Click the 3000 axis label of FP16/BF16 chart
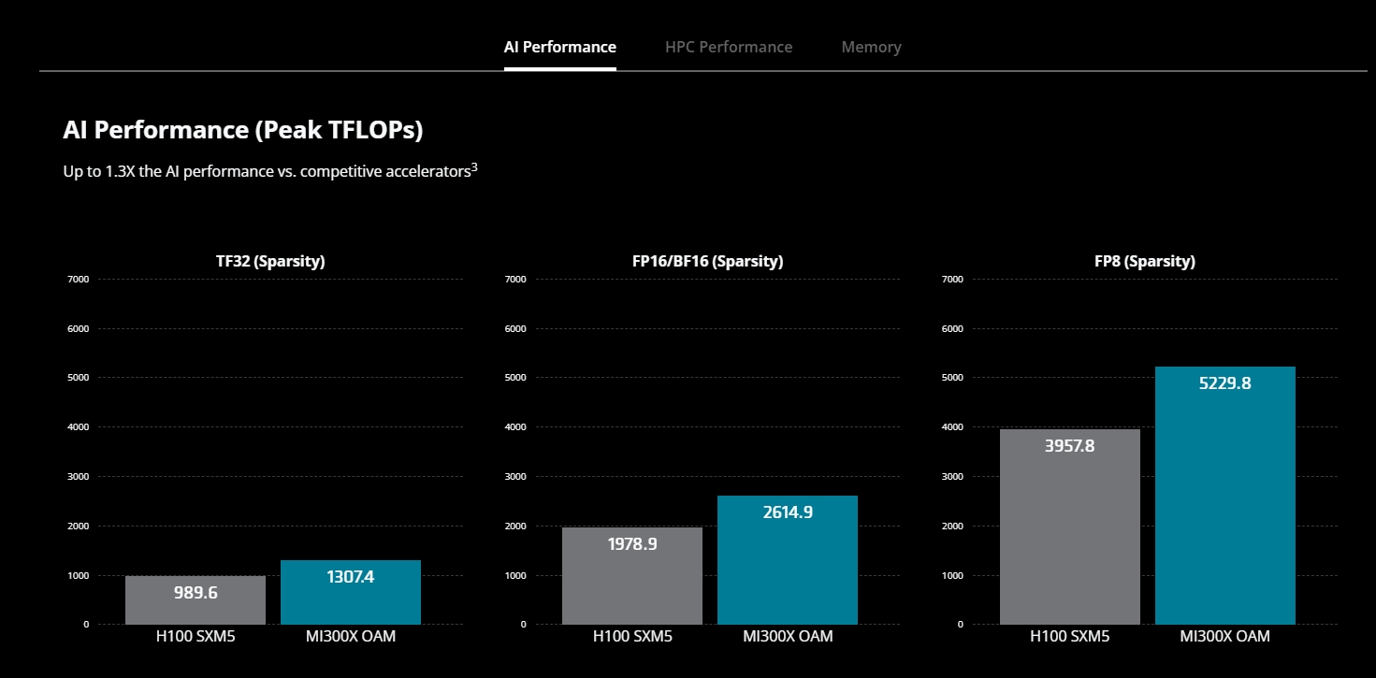 point(515,477)
